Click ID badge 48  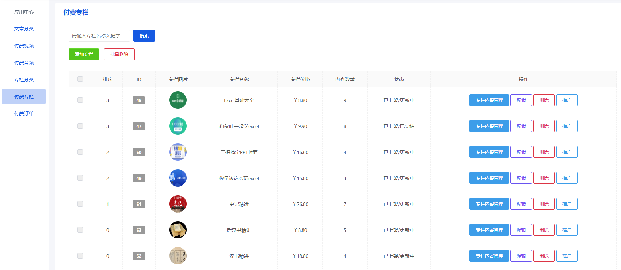[139, 100]
